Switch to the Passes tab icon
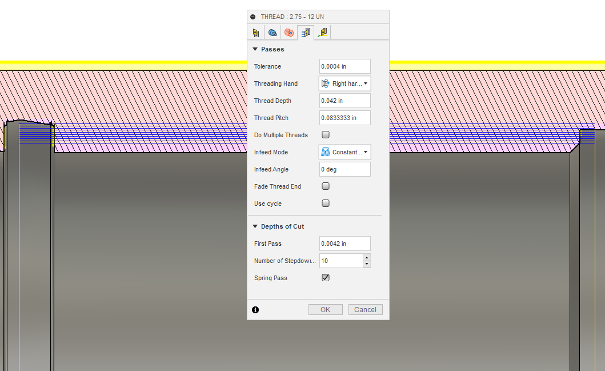The image size is (605, 371). point(306,33)
